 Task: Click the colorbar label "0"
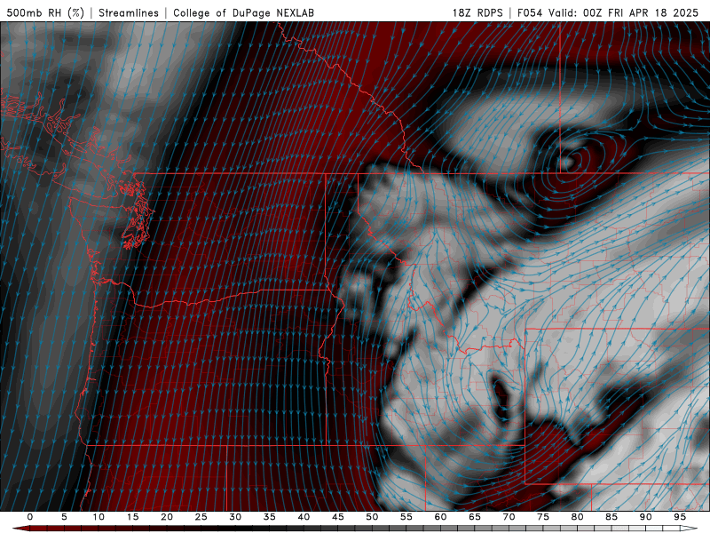tap(30, 517)
